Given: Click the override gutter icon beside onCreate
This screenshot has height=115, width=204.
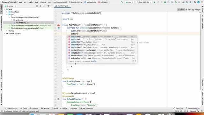Looking at the screenshot, I should point(59,28).
